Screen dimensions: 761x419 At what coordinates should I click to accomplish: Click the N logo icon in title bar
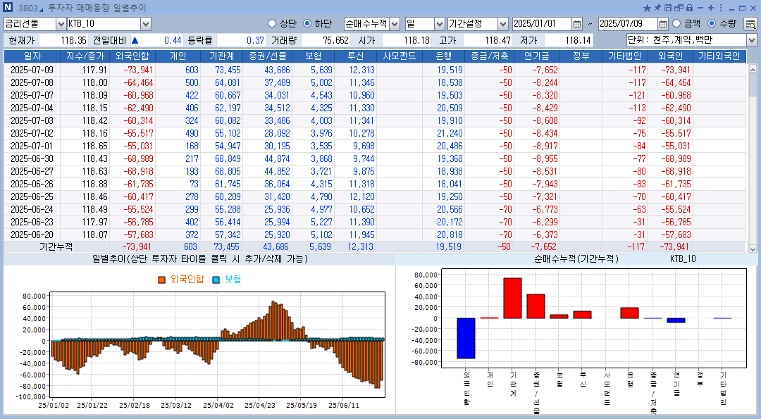pos(8,8)
